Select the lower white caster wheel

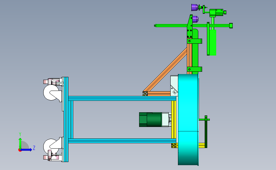coord(51,146)
